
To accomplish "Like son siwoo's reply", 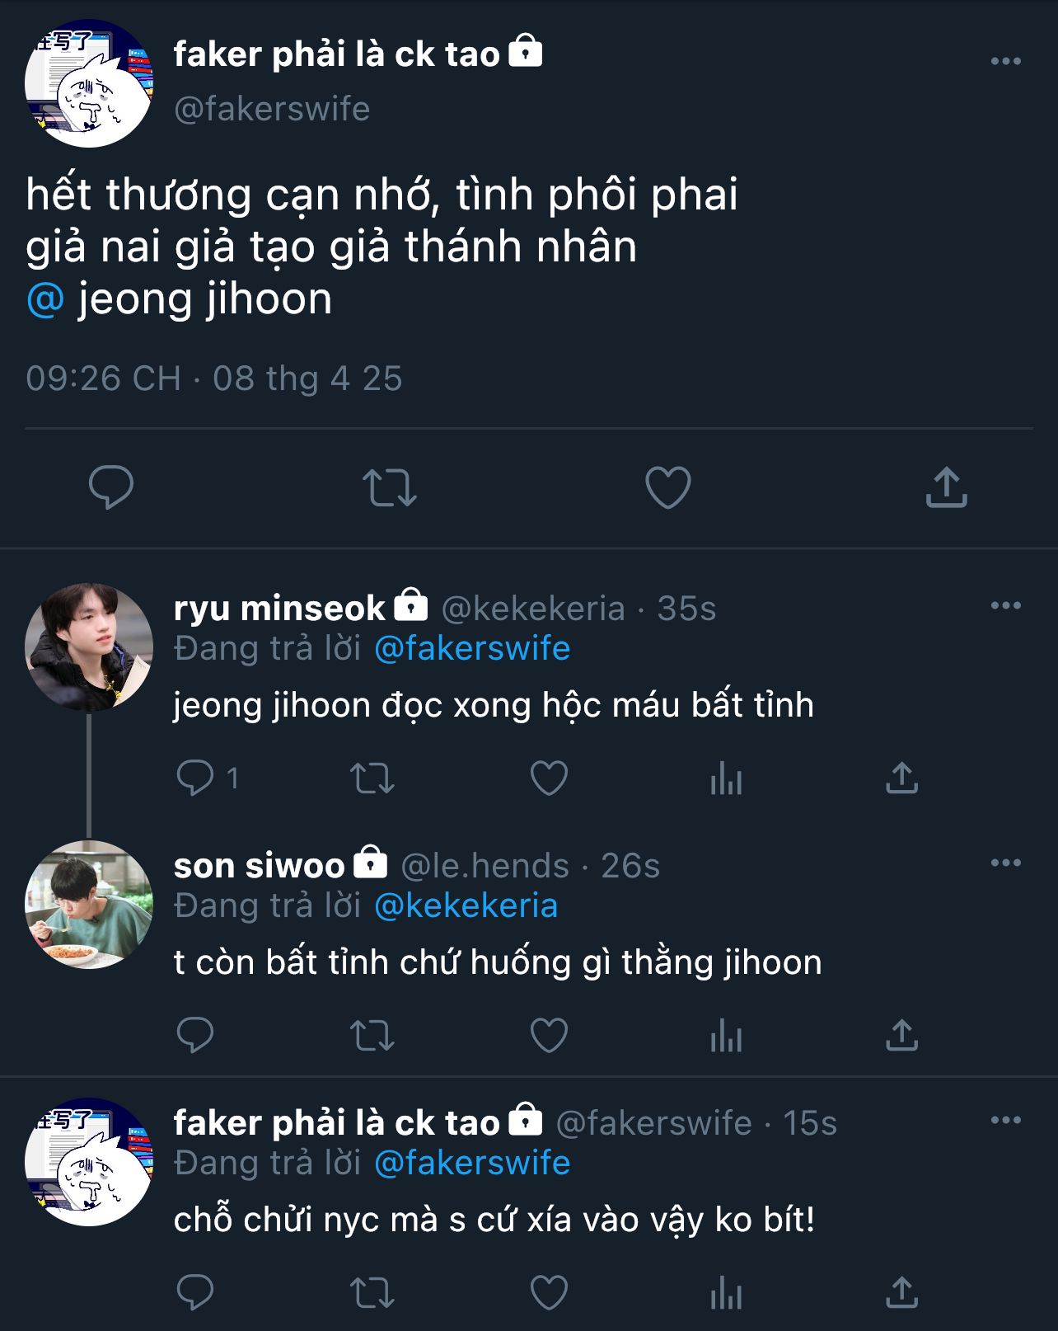I will pyautogui.click(x=549, y=1035).
